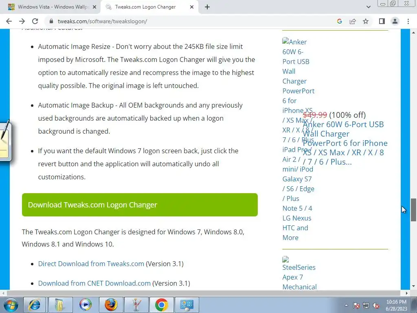Image resolution: width=417 pixels, height=313 pixels.
Task: Open muted volume tray icon
Action: [x=376, y=305]
